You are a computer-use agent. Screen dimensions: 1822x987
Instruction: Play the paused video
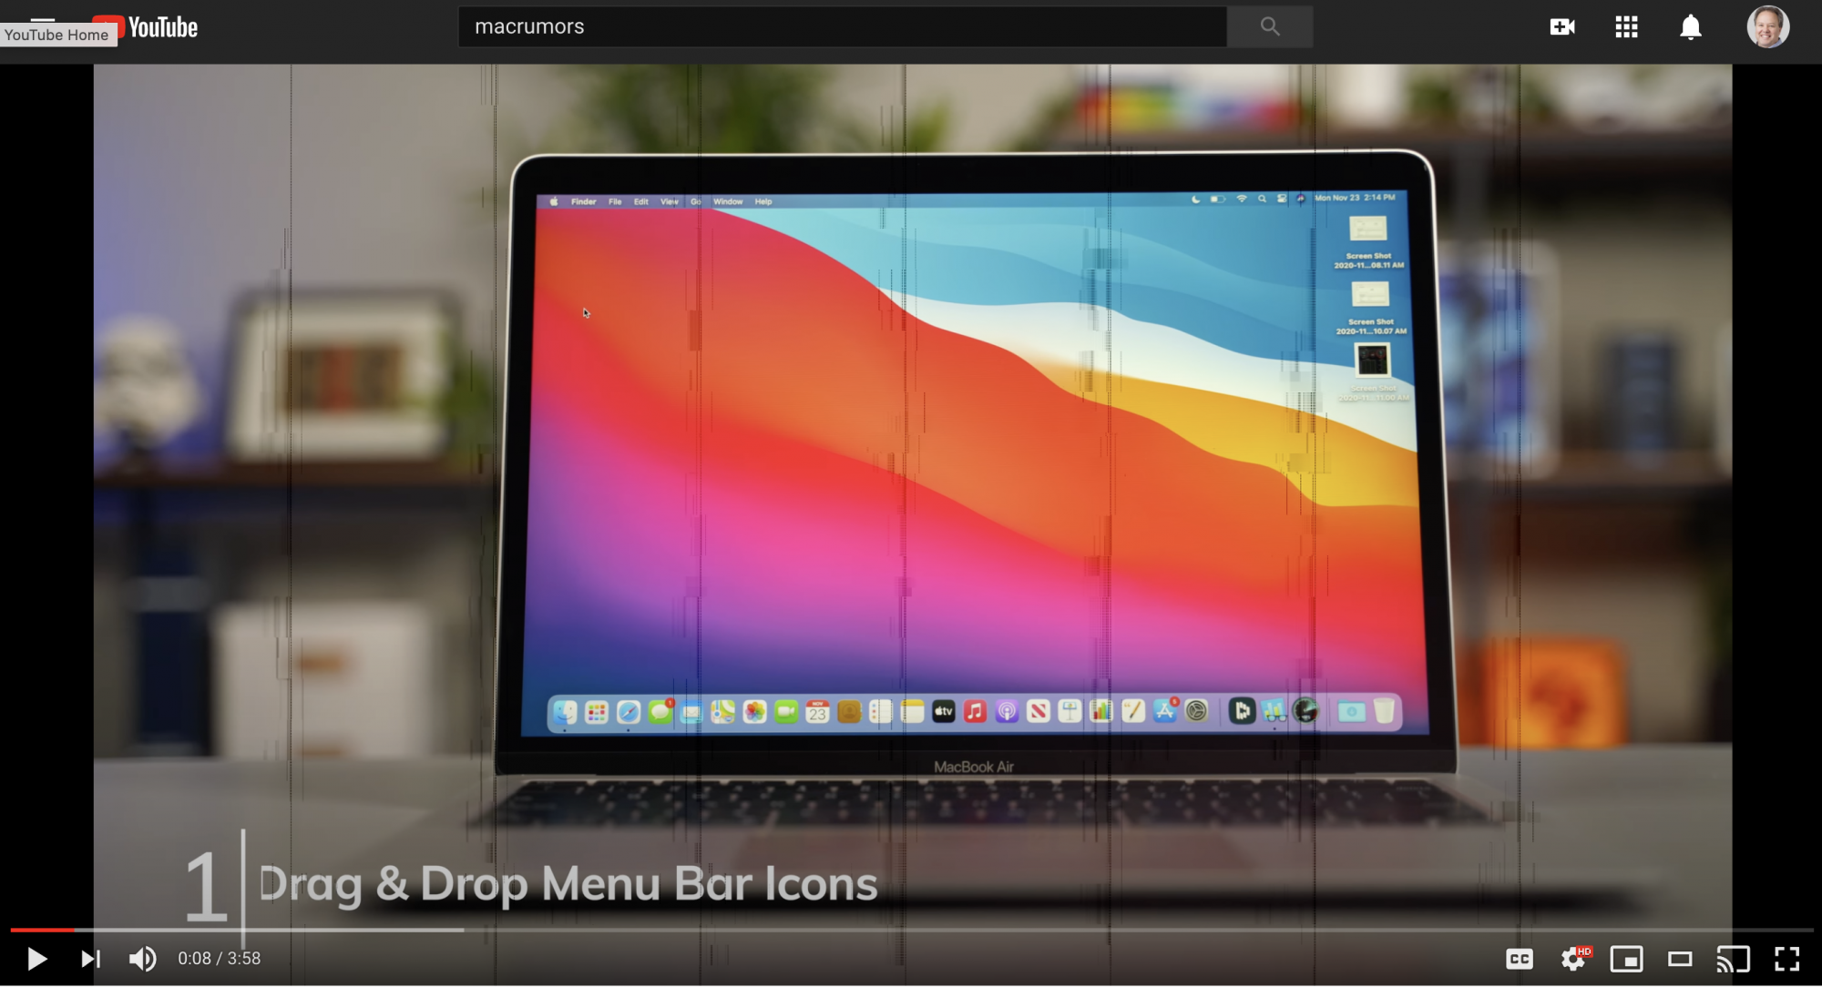[x=36, y=959]
